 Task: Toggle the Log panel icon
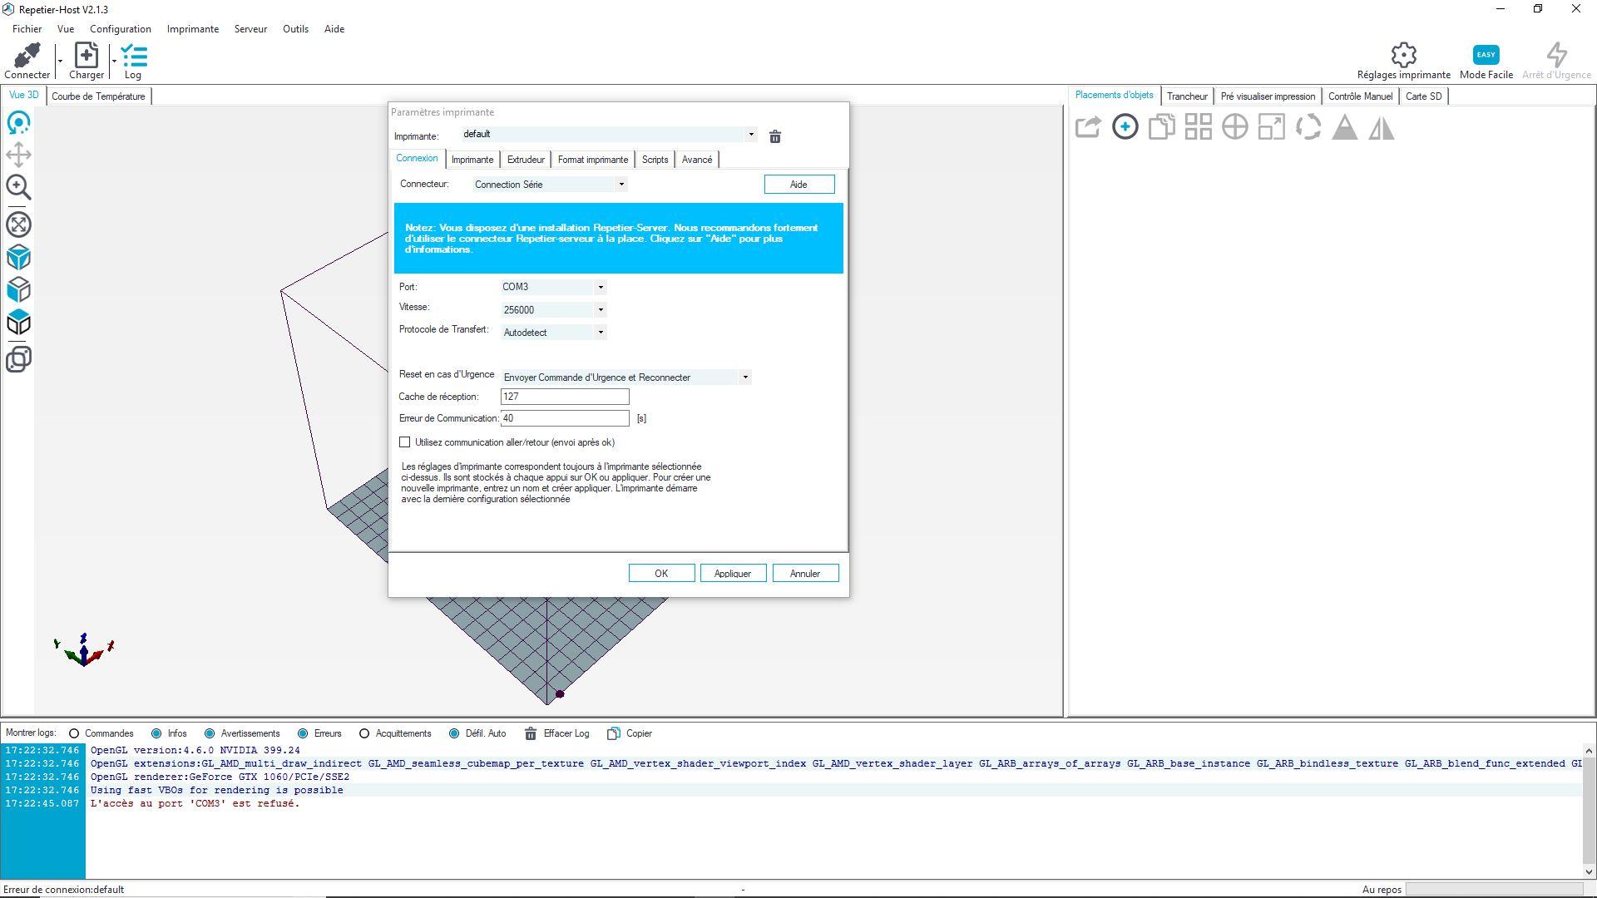click(133, 56)
